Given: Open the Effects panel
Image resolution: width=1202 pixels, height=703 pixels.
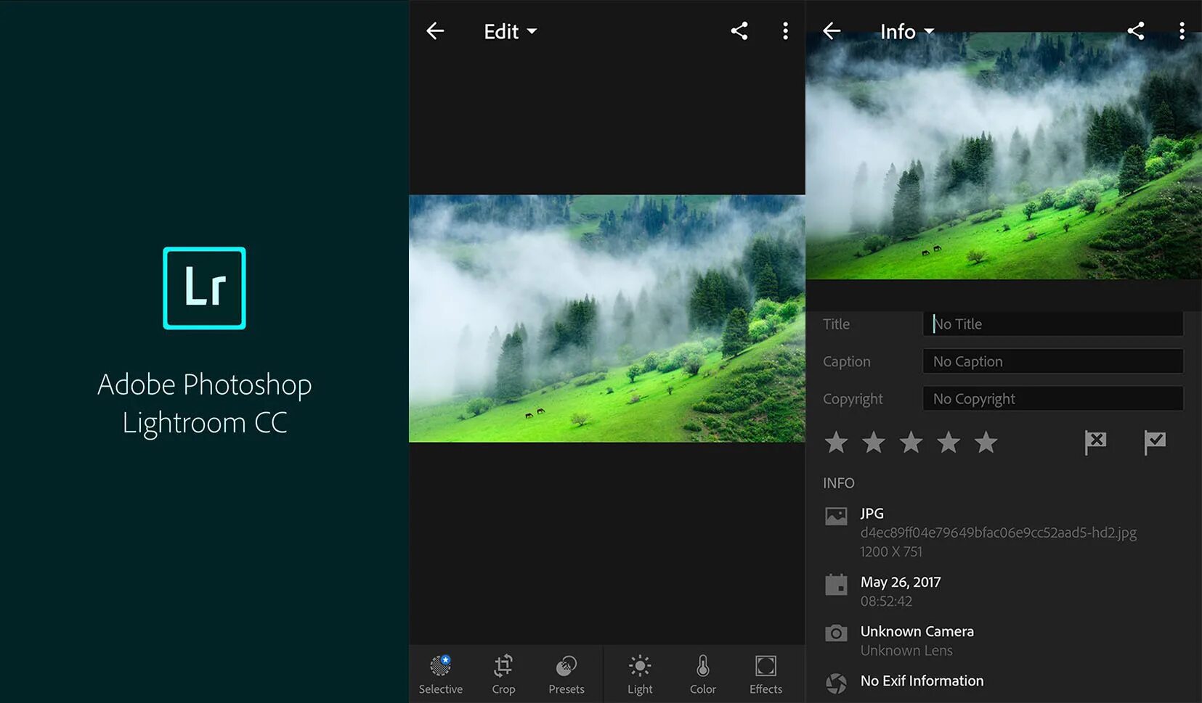Looking at the screenshot, I should point(765,673).
